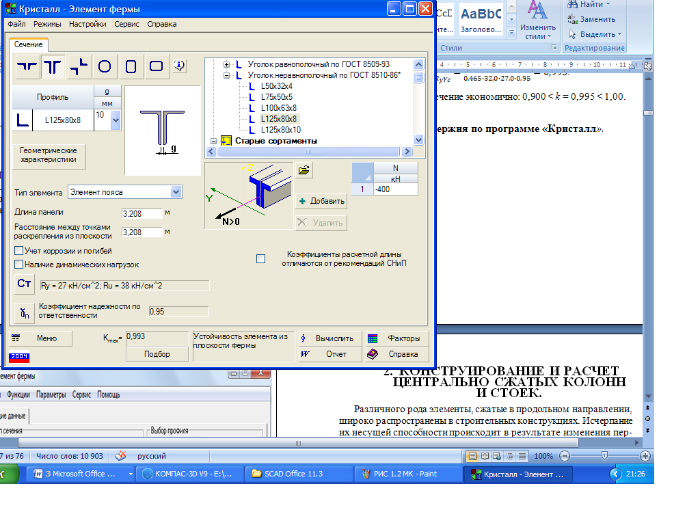Image resolution: width=700 pixels, height=525 pixels.
Task: Open Microsoft Office taskbar group
Action: click(81, 474)
